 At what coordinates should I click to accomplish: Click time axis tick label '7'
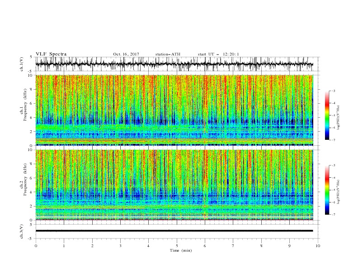coord(233,246)
